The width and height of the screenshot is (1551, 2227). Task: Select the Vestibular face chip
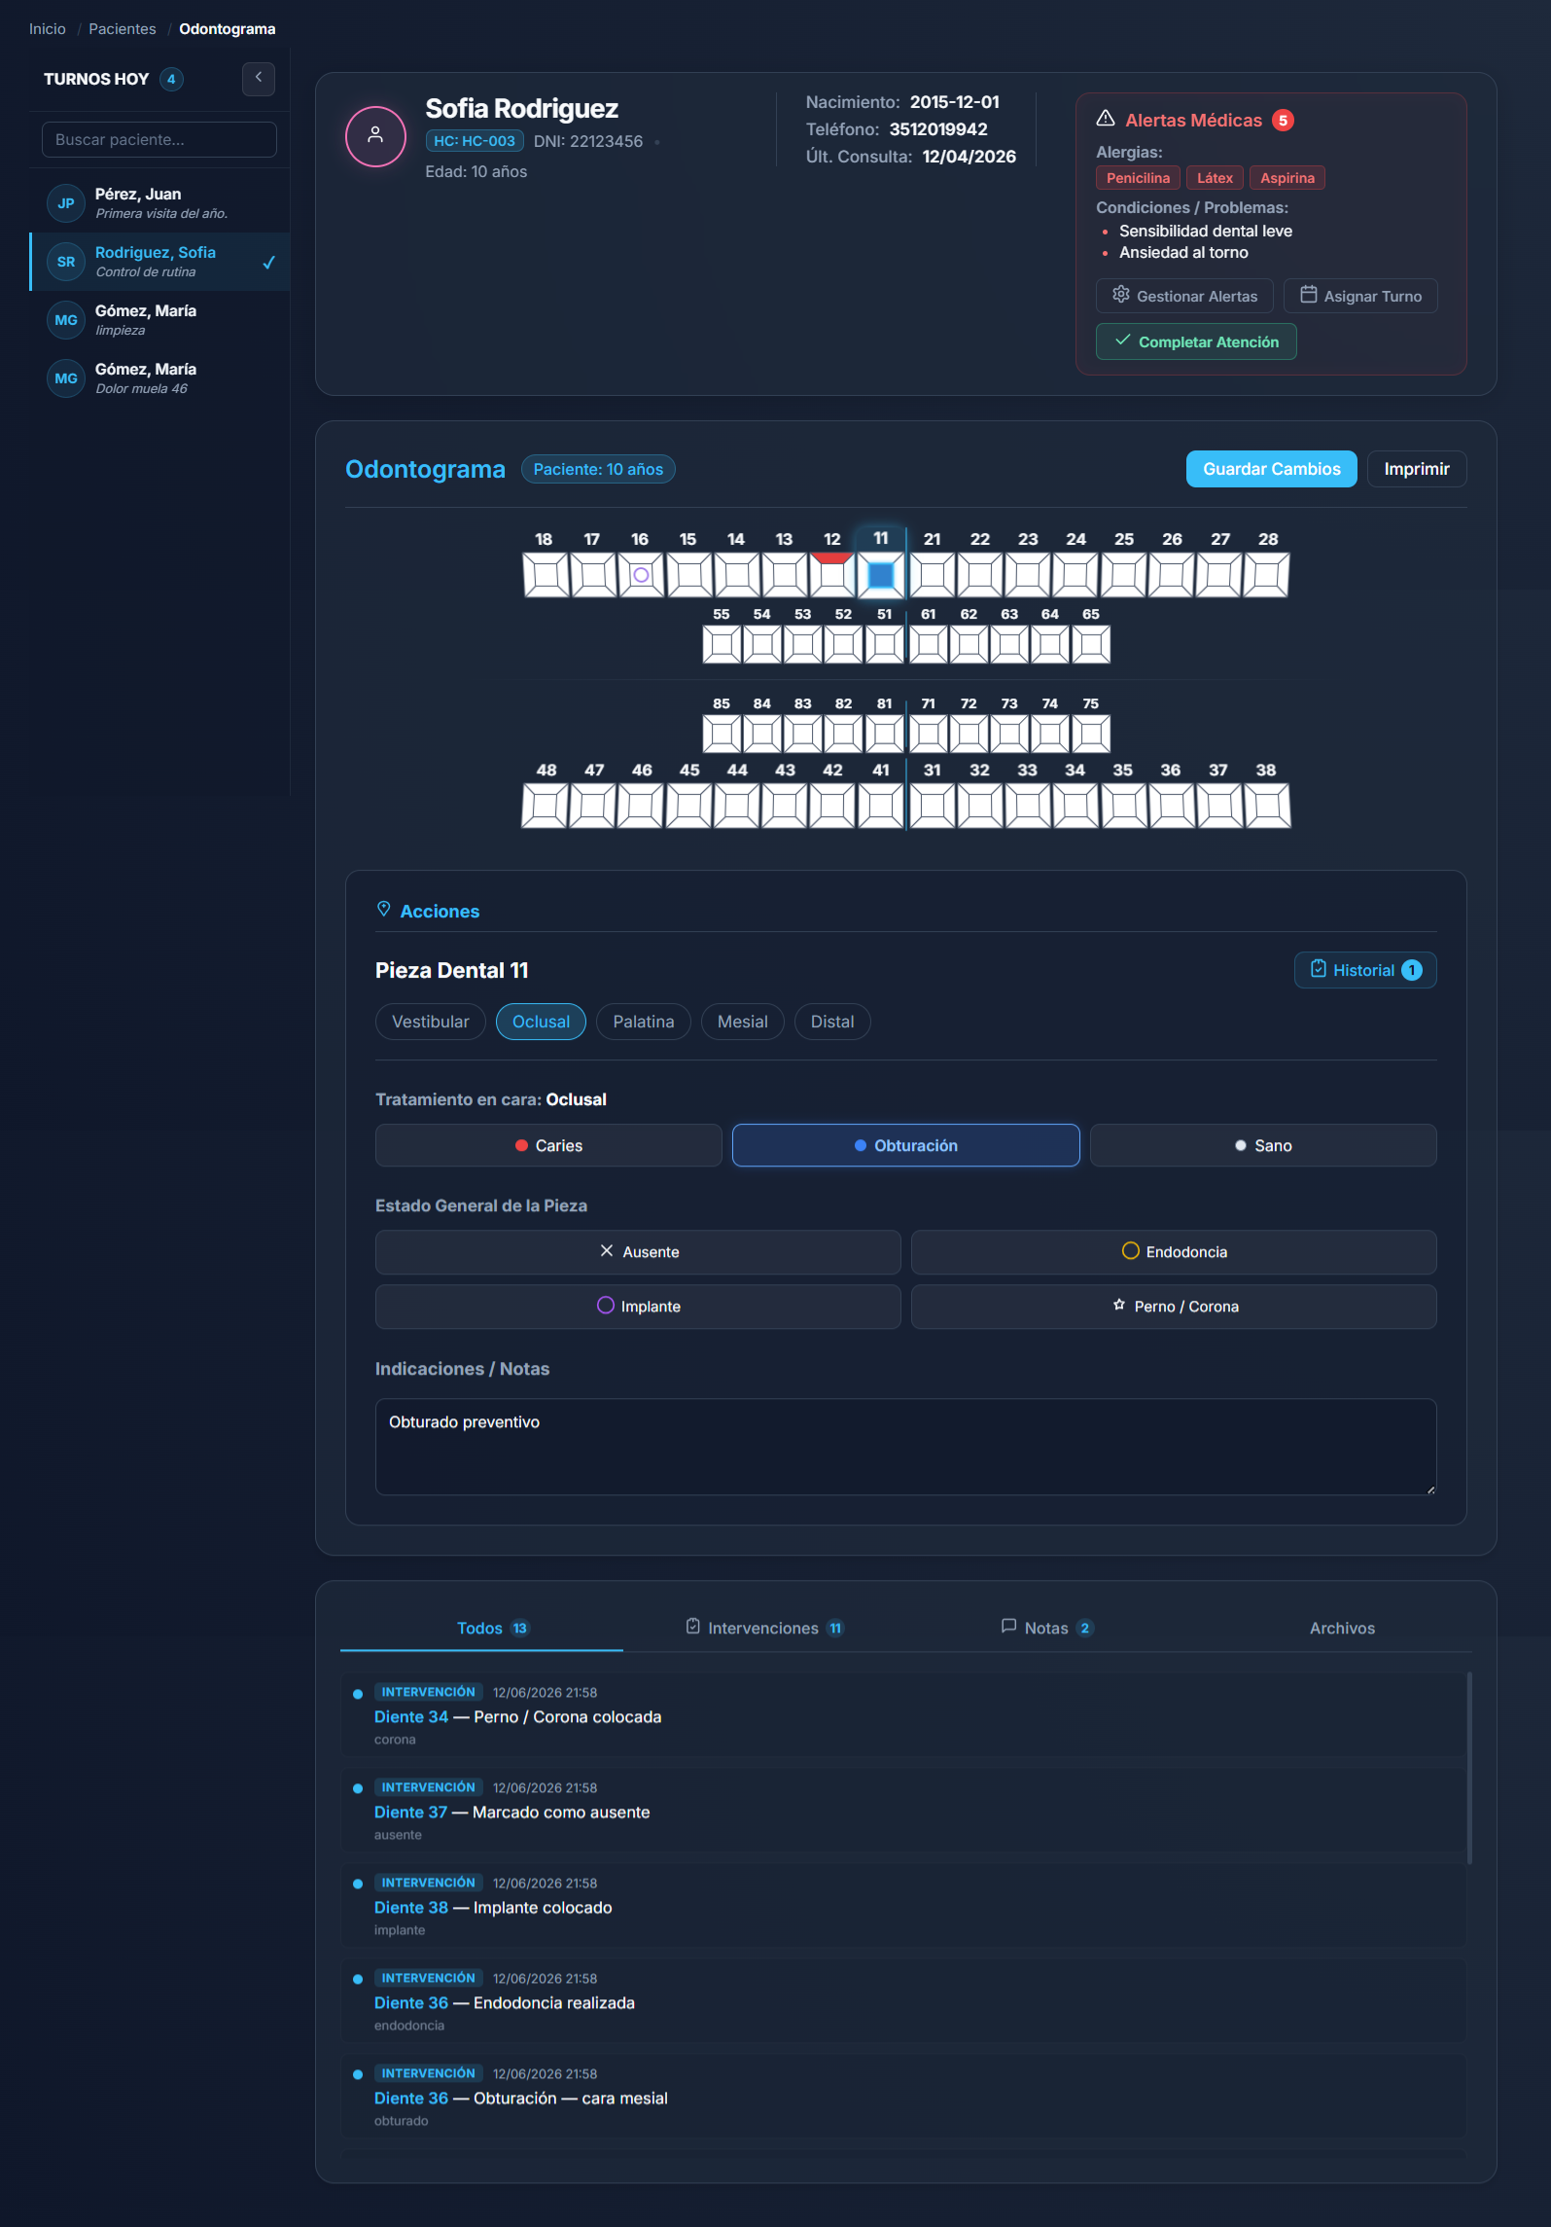(430, 1022)
